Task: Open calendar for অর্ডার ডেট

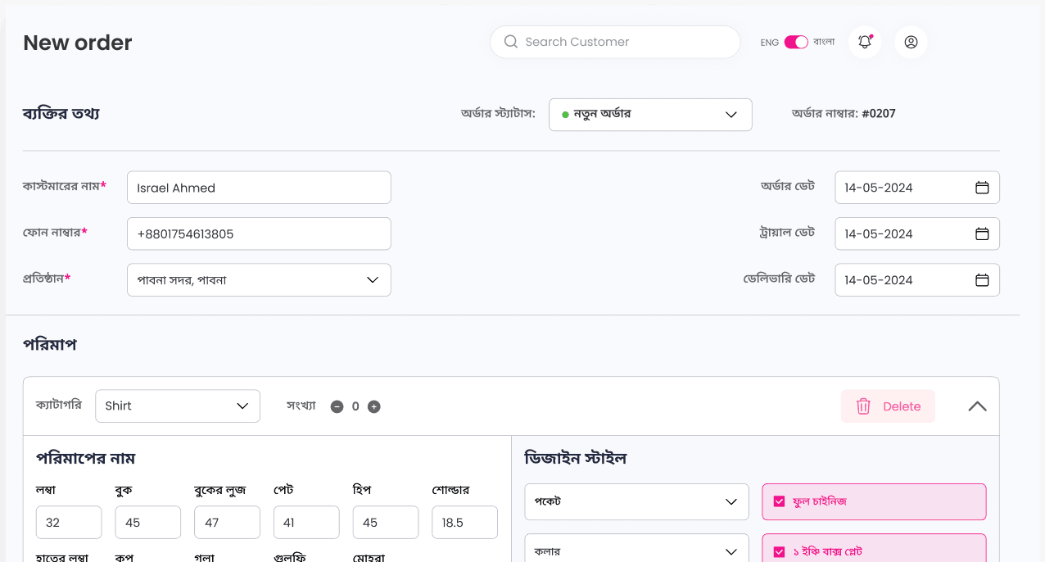Action: pyautogui.click(x=982, y=188)
